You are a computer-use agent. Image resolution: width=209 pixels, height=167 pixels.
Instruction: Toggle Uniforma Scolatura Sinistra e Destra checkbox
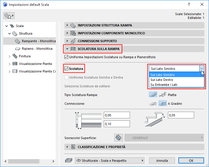point(66,77)
